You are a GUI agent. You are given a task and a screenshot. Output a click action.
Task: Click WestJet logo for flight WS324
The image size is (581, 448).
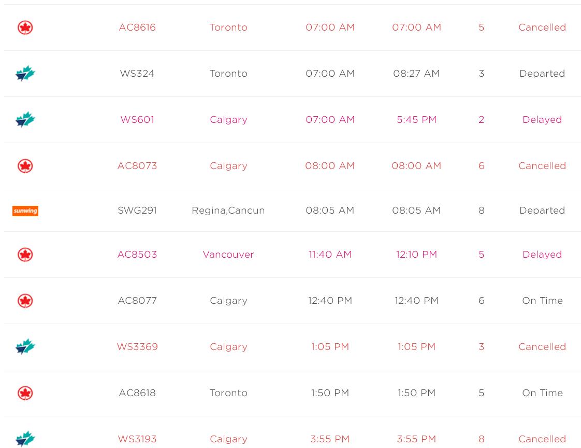pos(25,74)
